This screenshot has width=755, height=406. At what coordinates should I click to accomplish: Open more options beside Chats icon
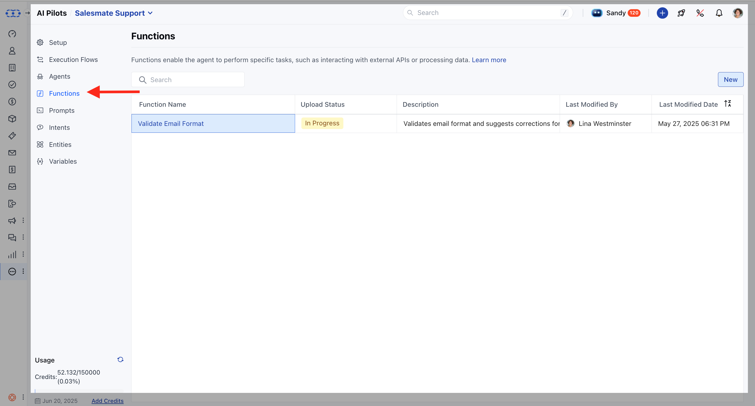23,237
